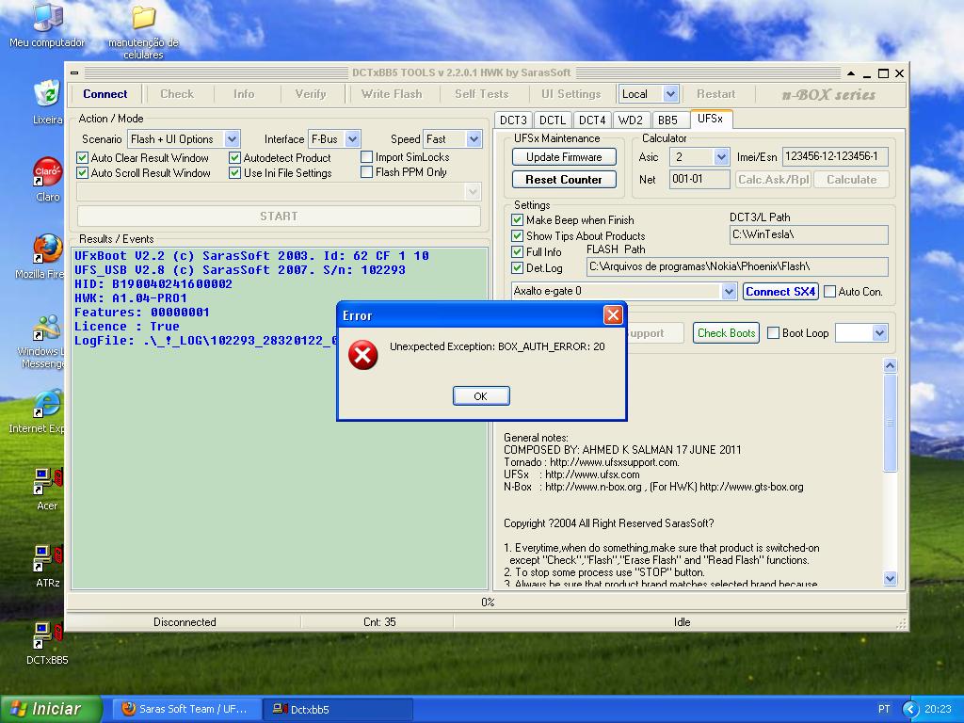Viewport: 964px width, 723px height.
Task: Open the Local dropdown in toolbar
Action: (670, 94)
